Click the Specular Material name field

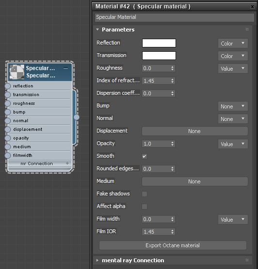(x=175, y=17)
